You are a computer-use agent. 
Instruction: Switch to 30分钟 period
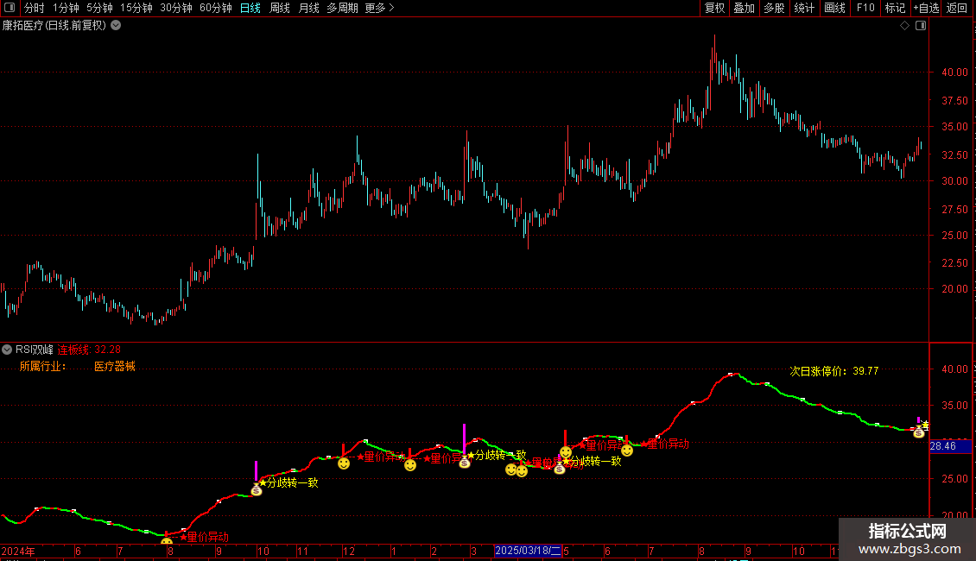pyautogui.click(x=175, y=8)
